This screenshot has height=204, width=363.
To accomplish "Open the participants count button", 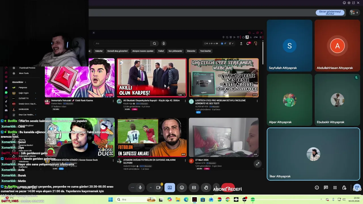I will click(354, 12).
